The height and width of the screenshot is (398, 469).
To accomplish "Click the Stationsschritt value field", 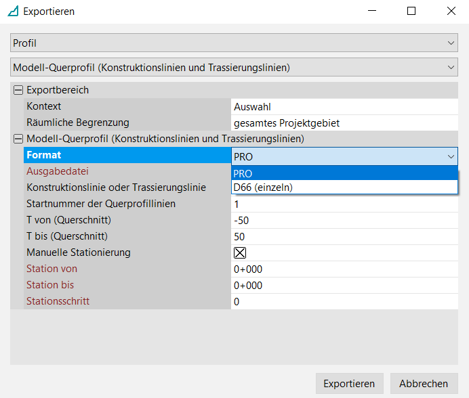I will click(344, 302).
